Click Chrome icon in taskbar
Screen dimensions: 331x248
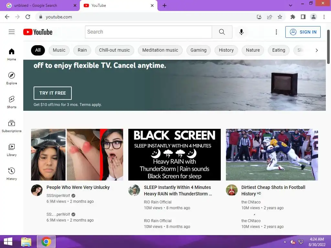[46, 242]
